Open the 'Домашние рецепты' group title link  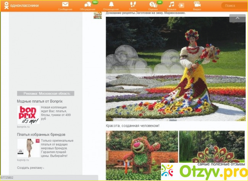coord(146,13)
